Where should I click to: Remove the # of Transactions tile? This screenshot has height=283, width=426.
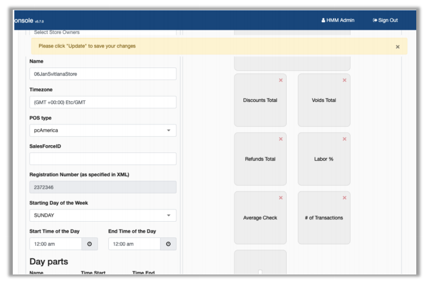point(344,198)
